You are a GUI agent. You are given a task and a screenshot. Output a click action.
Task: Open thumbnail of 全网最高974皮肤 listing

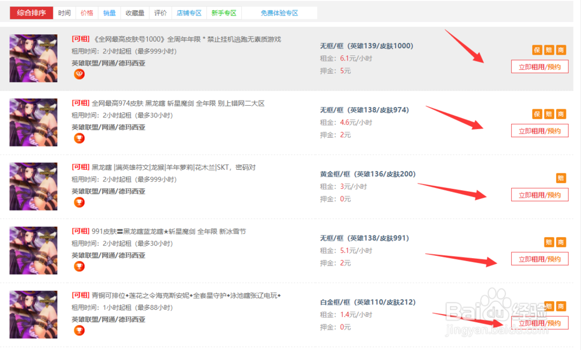click(x=33, y=122)
